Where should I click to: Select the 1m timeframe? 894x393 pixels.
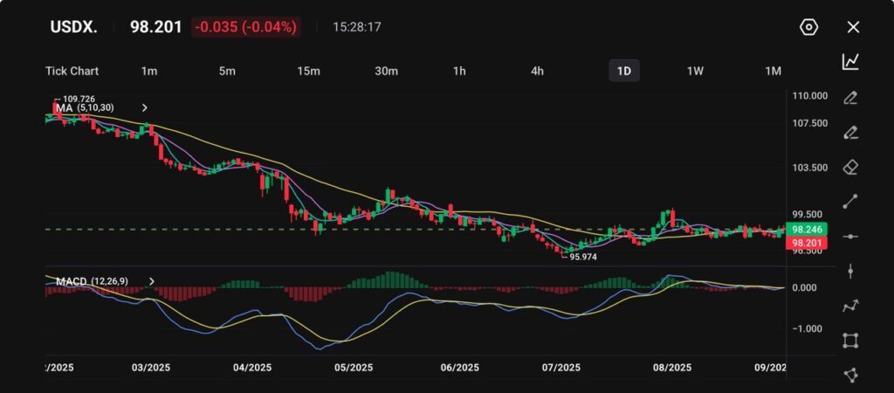[148, 71]
